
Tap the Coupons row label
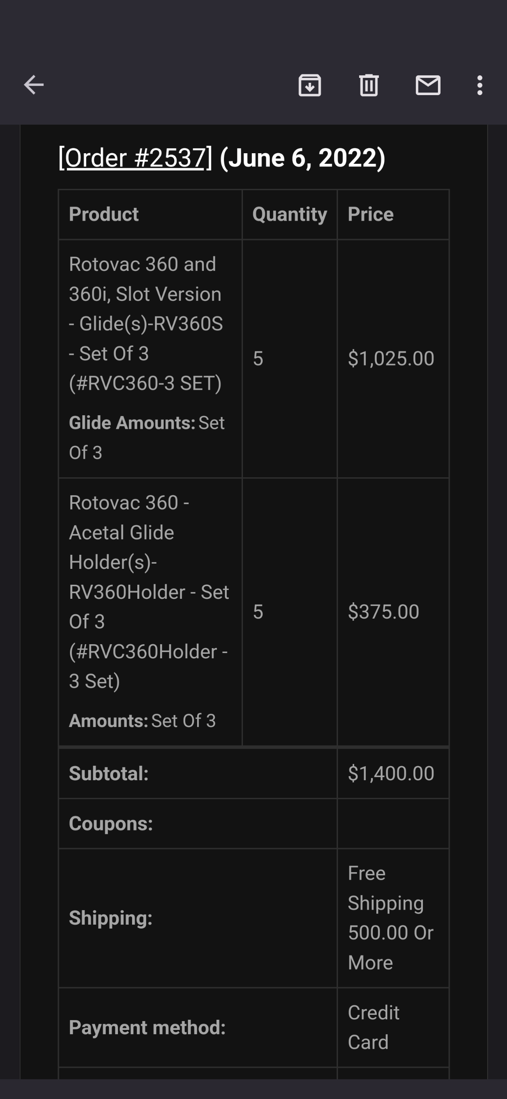(x=111, y=823)
